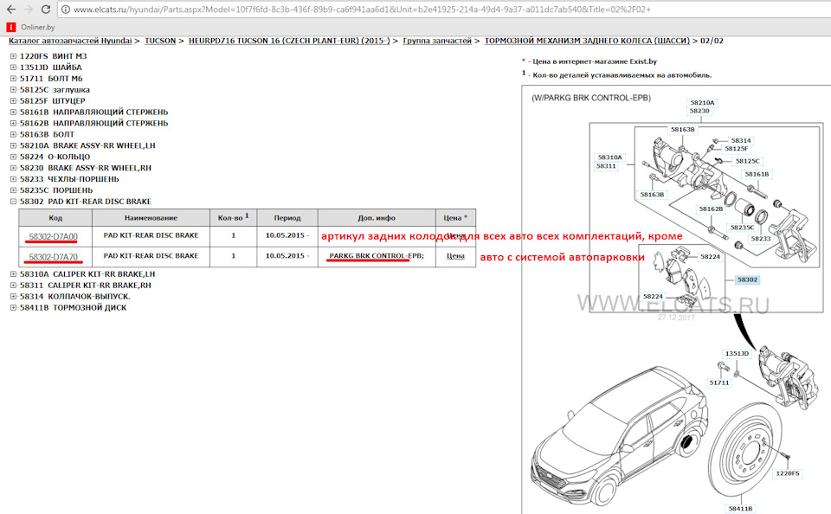Open part code 58302-D7A70 link

53,257
